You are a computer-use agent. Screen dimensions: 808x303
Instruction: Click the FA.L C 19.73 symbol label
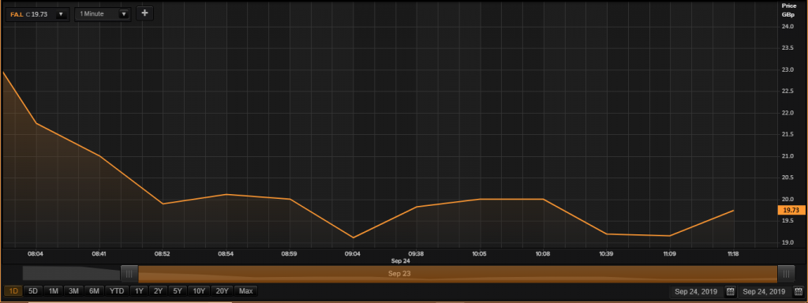coord(29,14)
